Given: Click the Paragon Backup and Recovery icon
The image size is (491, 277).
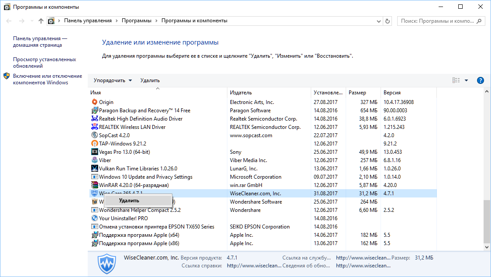Looking at the screenshot, I should (x=95, y=110).
